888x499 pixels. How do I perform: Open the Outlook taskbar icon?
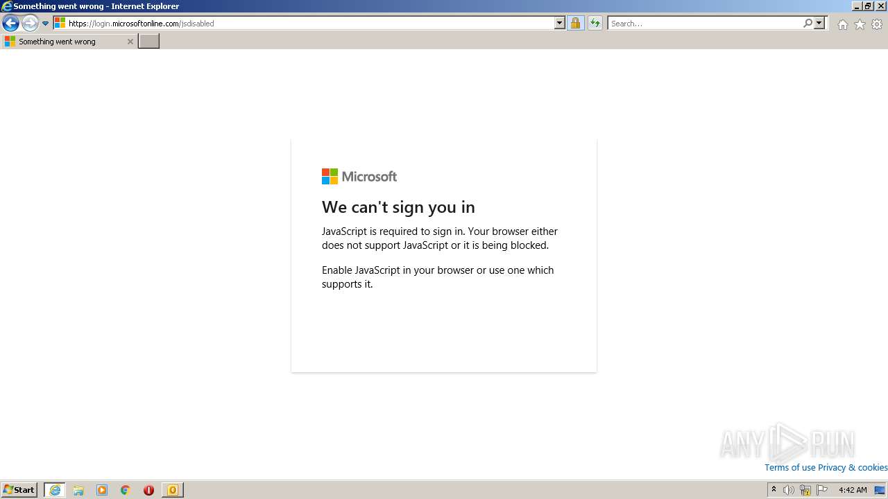click(172, 490)
